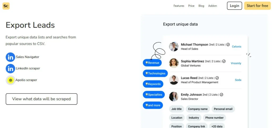Click the checkmark icon next to Sophia Martinez
272x128 pixels.
pyautogui.click(x=224, y=61)
